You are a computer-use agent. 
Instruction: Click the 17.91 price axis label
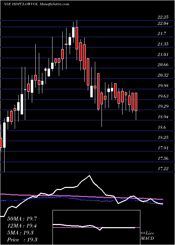coord(163,148)
